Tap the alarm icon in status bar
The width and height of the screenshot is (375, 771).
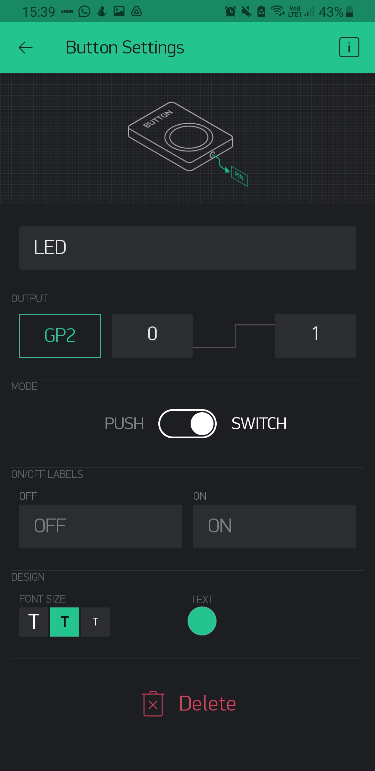click(230, 11)
